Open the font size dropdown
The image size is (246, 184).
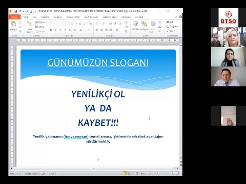click(x=76, y=24)
